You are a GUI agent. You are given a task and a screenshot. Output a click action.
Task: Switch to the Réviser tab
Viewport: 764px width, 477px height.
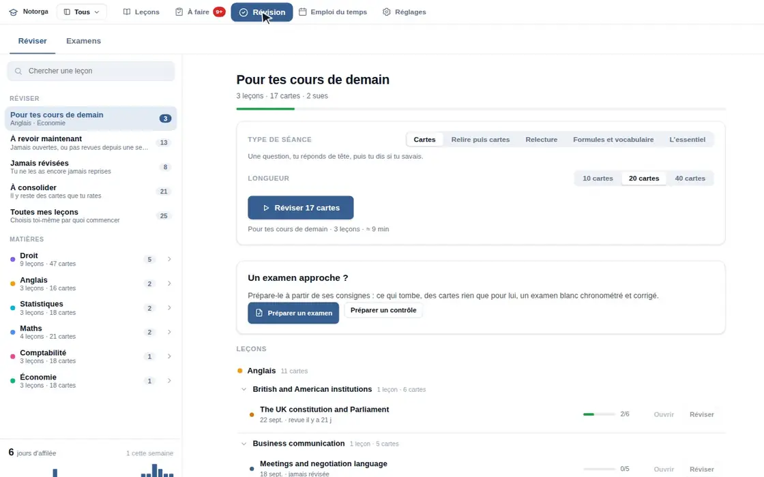tap(33, 41)
